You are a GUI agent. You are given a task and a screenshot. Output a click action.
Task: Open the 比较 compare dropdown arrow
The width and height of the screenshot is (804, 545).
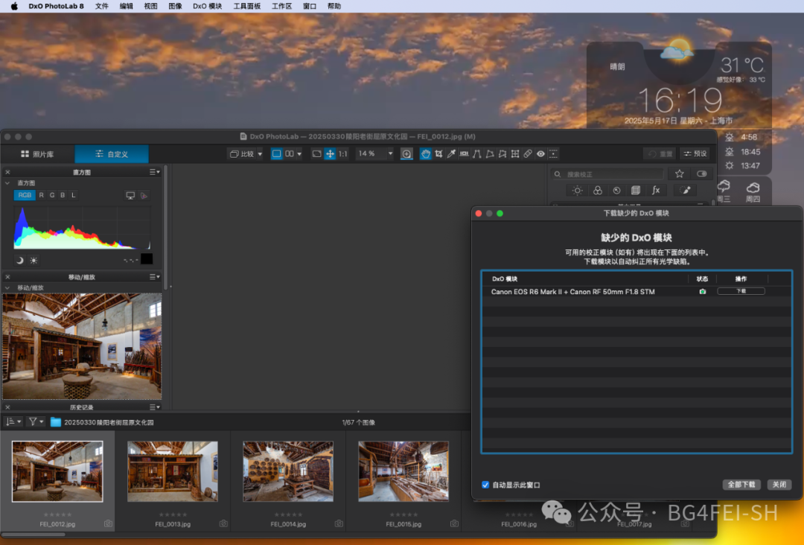[x=260, y=154]
